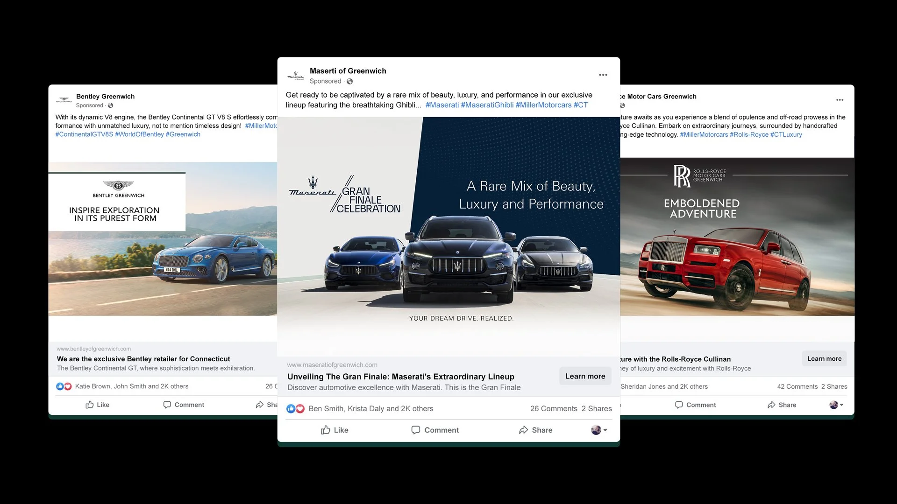Click the Bentley Greenwich page name

105,96
